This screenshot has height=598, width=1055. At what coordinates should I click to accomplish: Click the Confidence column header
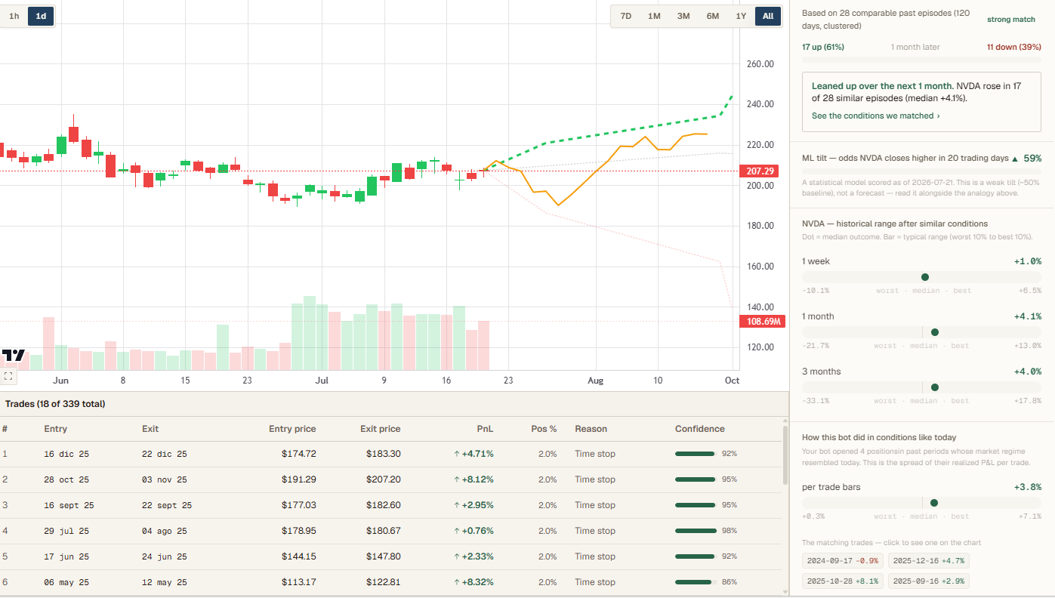[x=699, y=429]
